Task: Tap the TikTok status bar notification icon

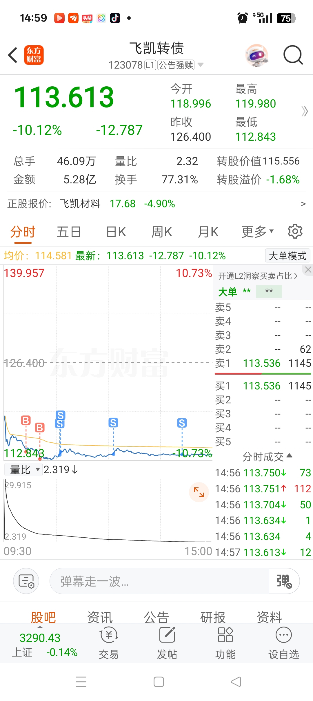Action: (x=115, y=18)
